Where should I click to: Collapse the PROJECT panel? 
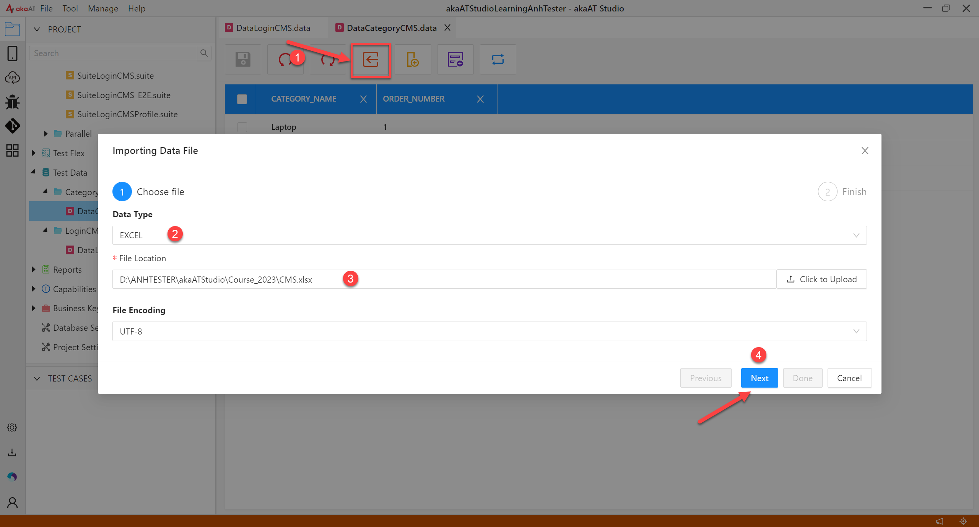click(37, 29)
